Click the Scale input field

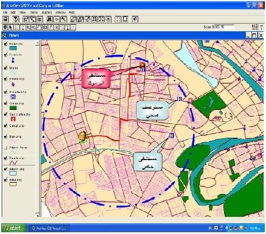click(x=225, y=27)
